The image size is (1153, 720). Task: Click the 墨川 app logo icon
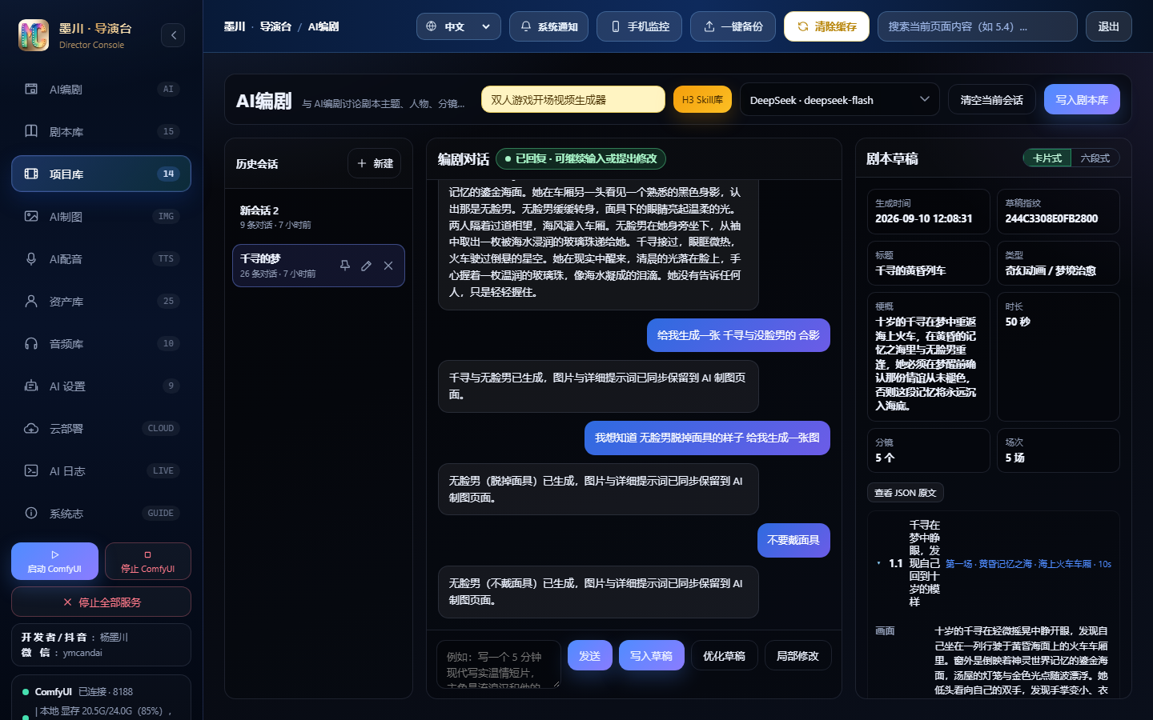point(34,35)
